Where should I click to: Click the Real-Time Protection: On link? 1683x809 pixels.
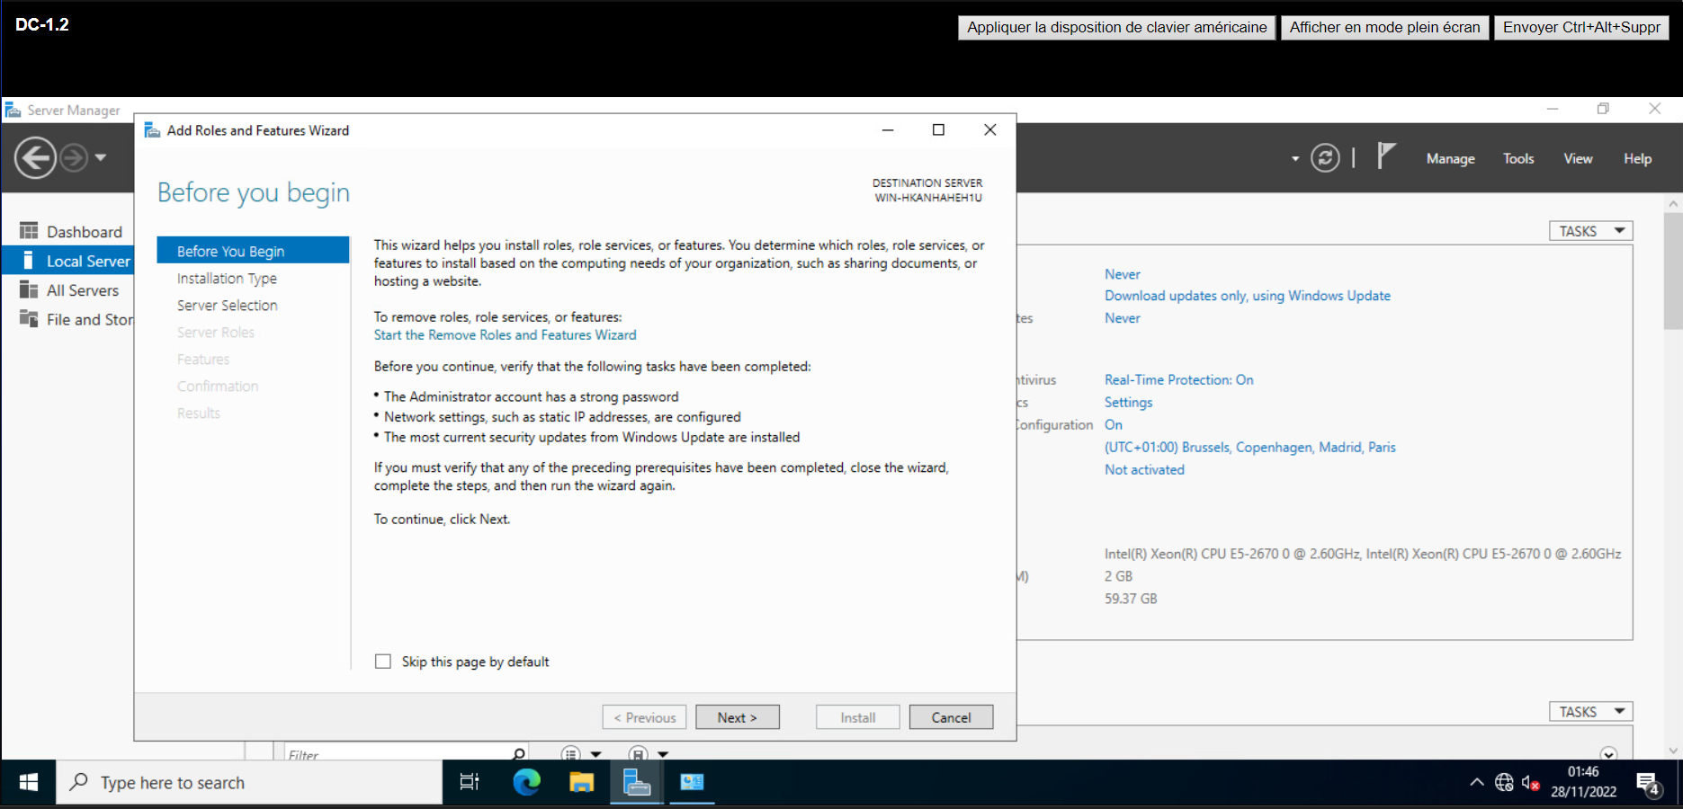click(1179, 380)
